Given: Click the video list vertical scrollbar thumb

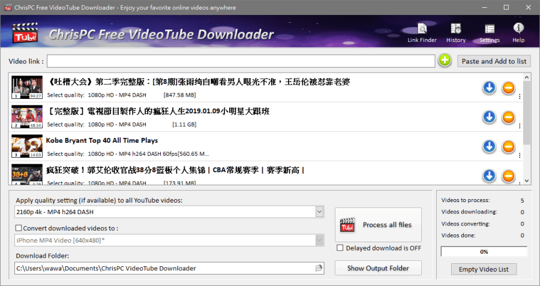Looking at the screenshot, I should coord(527,113).
